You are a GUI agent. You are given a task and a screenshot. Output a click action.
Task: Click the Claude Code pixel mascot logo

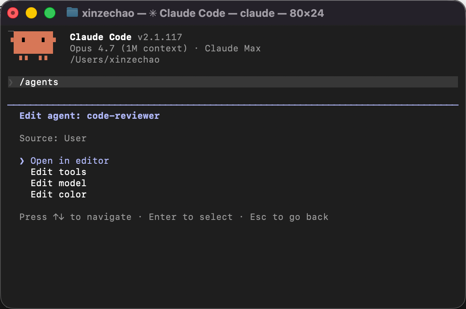tap(33, 46)
